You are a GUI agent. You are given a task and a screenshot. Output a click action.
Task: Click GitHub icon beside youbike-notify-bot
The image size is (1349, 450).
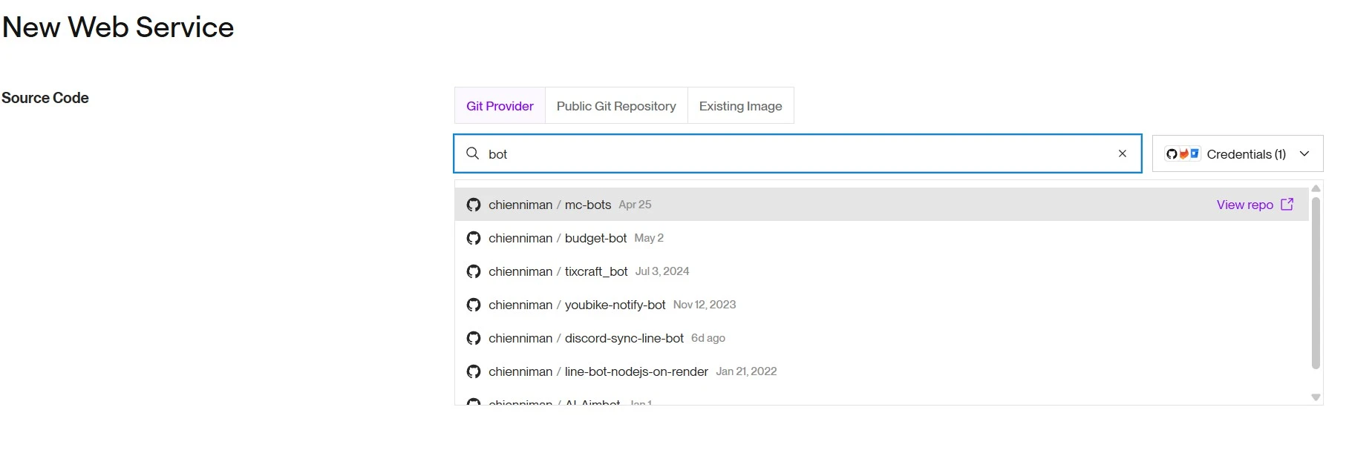click(474, 305)
